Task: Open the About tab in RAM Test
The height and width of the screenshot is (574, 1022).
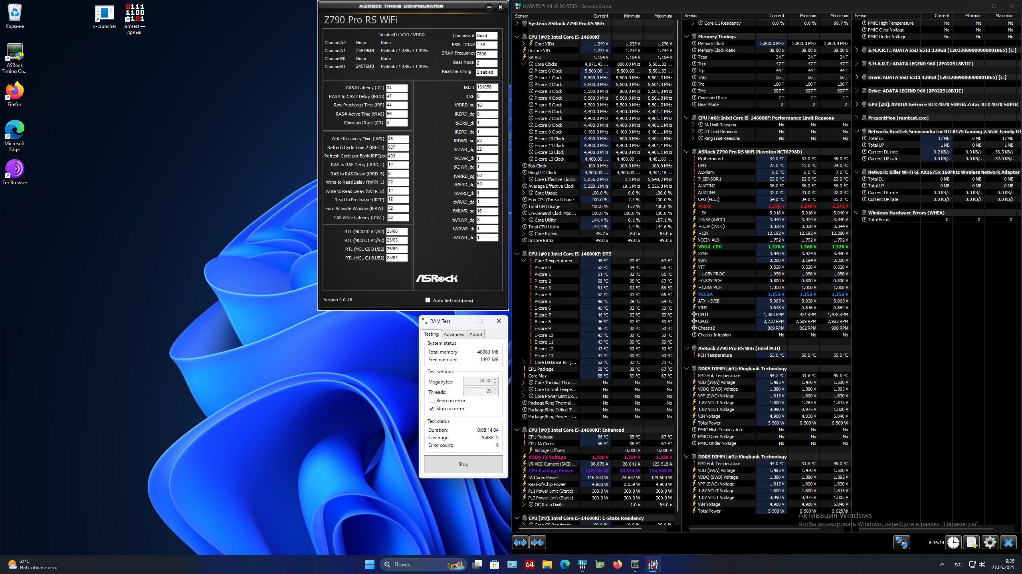Action: tap(475, 334)
